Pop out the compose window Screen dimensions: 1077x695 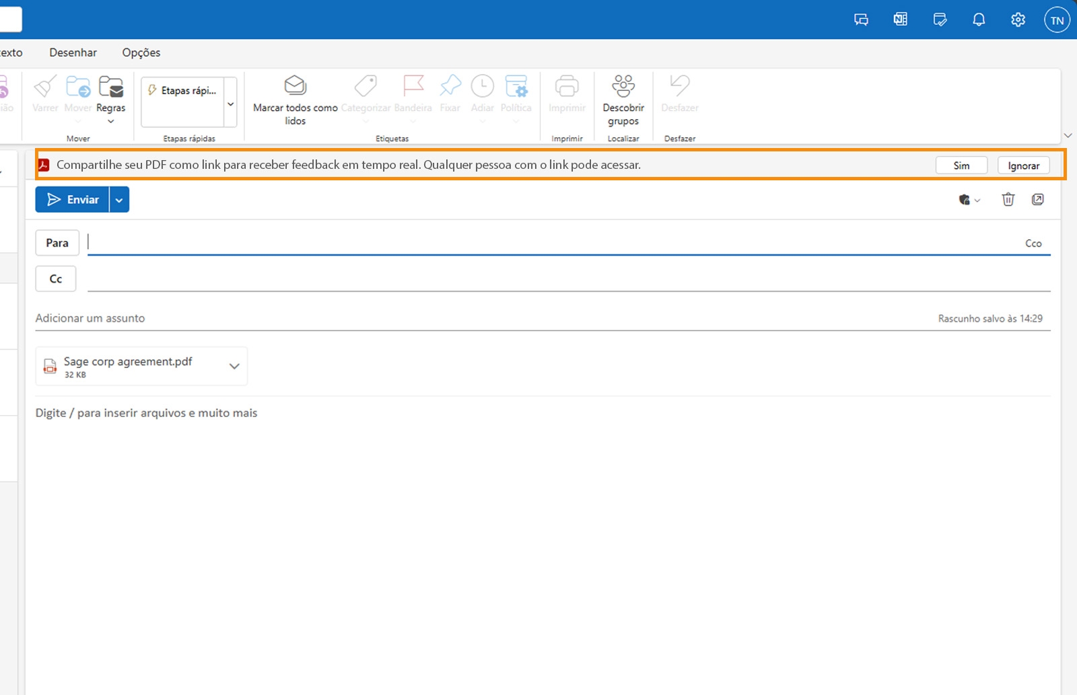coord(1039,199)
